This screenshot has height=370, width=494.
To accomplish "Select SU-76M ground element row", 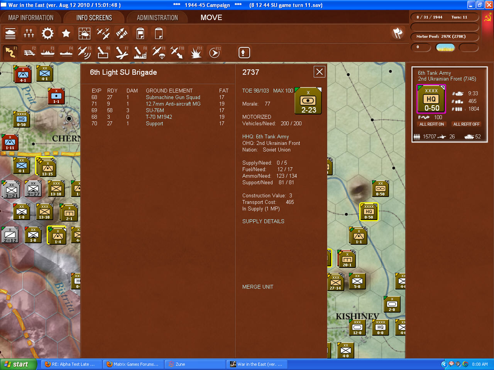I will pos(160,110).
